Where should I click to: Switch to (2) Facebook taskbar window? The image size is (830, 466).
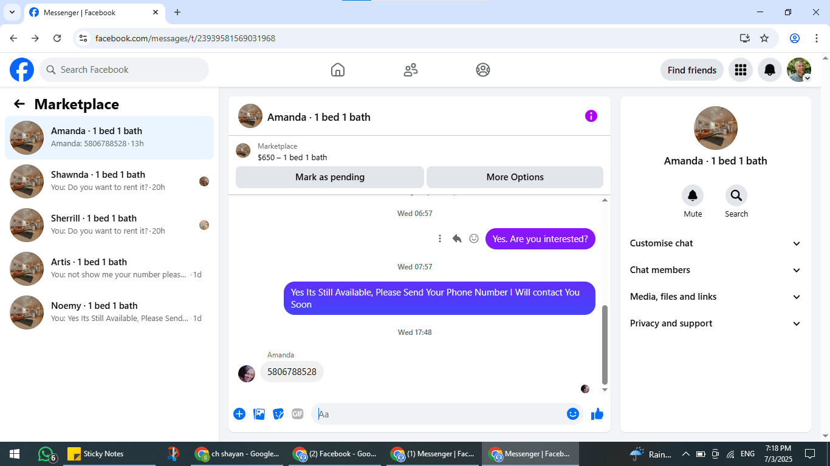coord(336,454)
